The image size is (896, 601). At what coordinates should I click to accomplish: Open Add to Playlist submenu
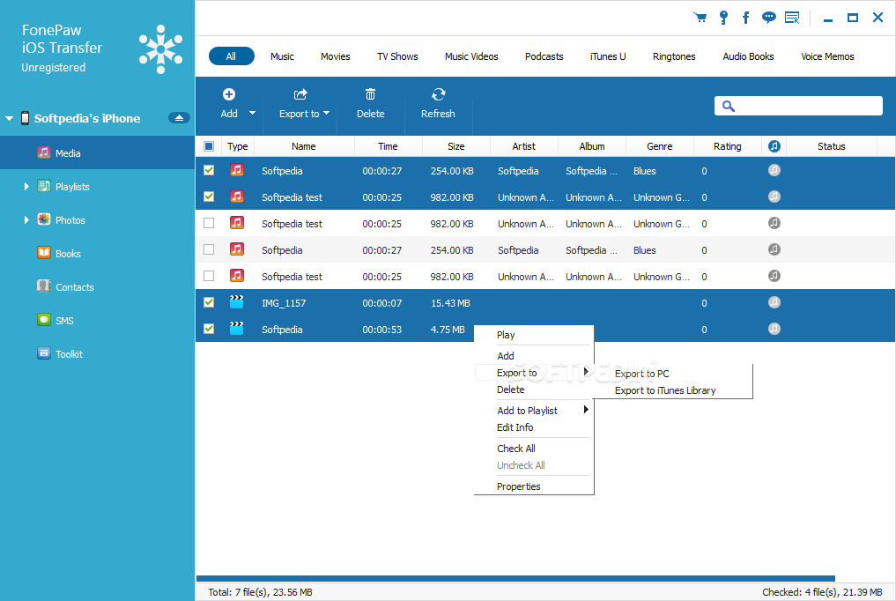[x=534, y=410]
